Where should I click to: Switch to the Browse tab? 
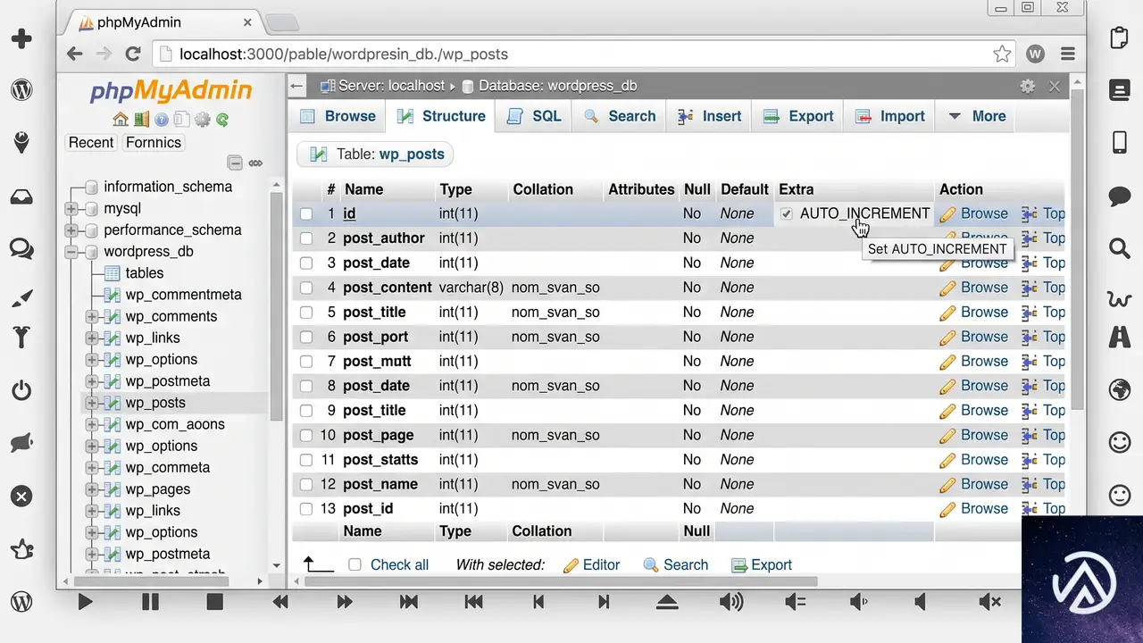click(x=338, y=116)
